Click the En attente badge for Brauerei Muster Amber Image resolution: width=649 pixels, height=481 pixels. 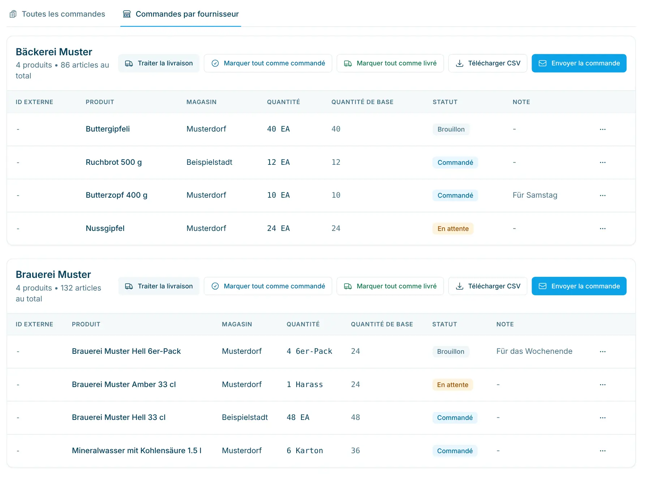(x=452, y=385)
